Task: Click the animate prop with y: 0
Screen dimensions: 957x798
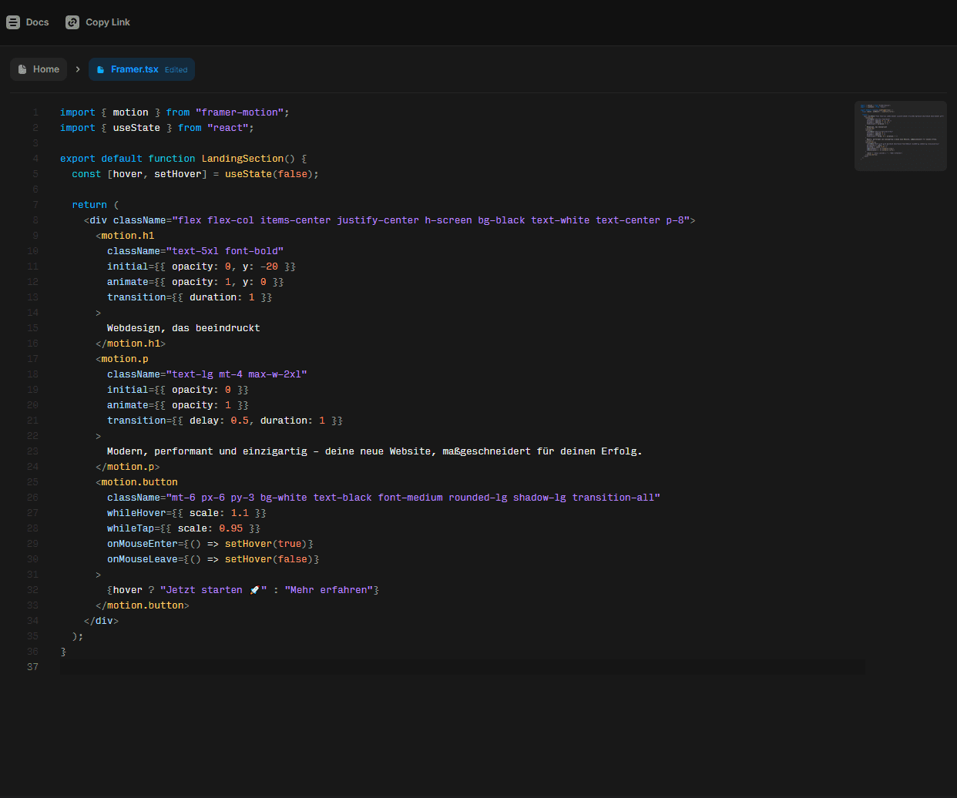Action: click(195, 282)
